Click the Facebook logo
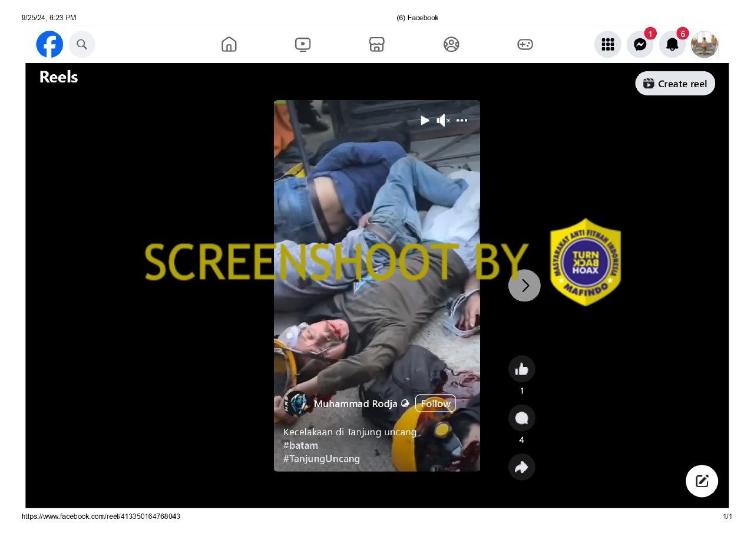 [x=49, y=44]
